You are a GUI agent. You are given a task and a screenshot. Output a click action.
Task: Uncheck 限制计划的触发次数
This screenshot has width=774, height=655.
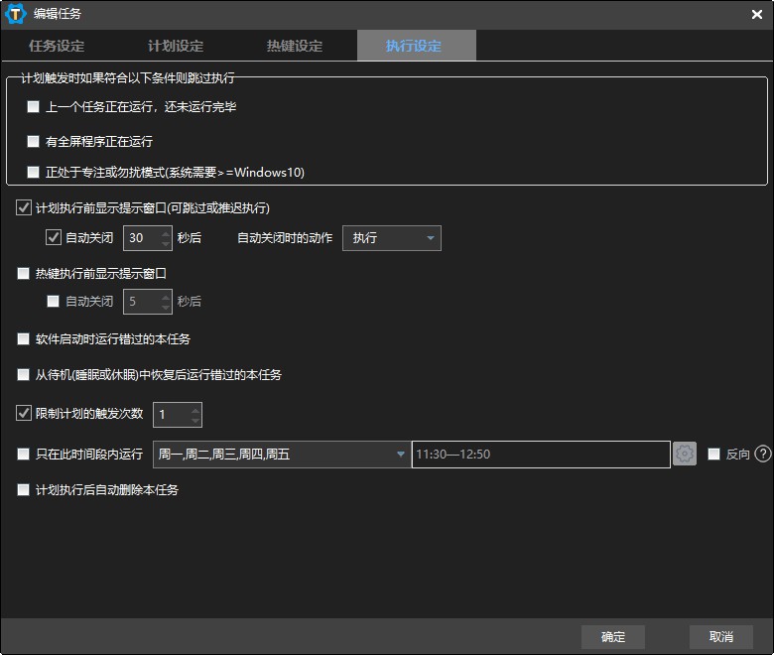[x=24, y=413]
